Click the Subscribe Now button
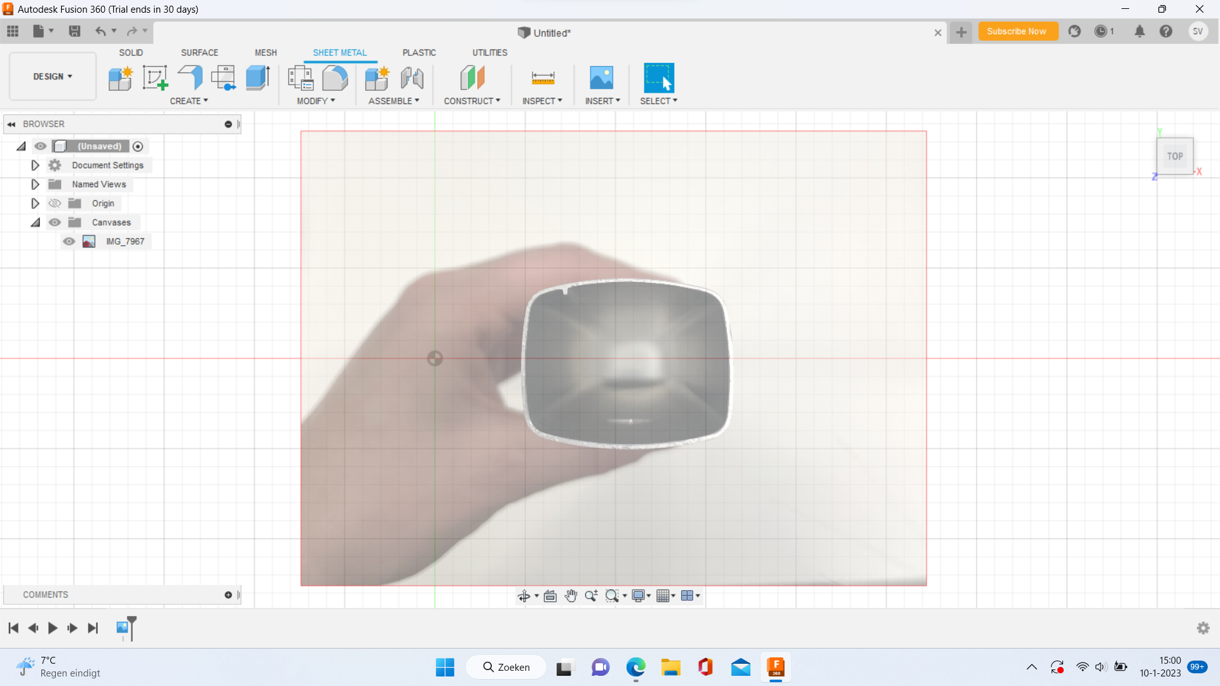Viewport: 1220px width, 686px height. pyautogui.click(x=1018, y=31)
